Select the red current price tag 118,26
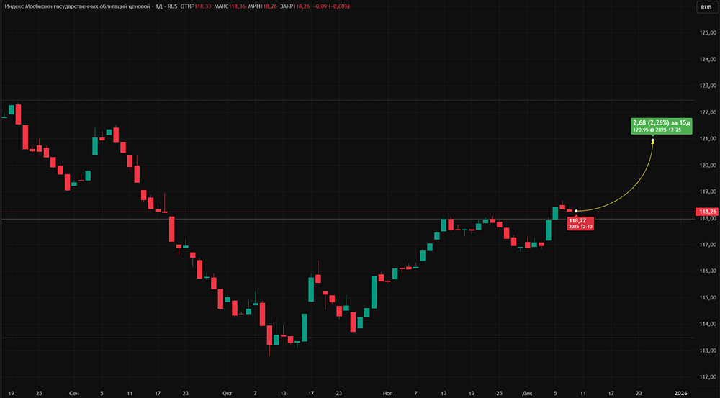This screenshot has width=720, height=398. (708, 212)
